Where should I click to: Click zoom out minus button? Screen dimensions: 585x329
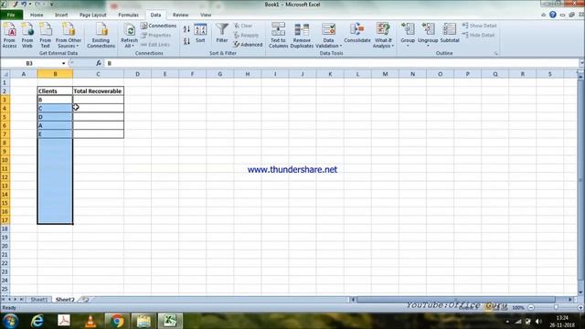click(531, 308)
